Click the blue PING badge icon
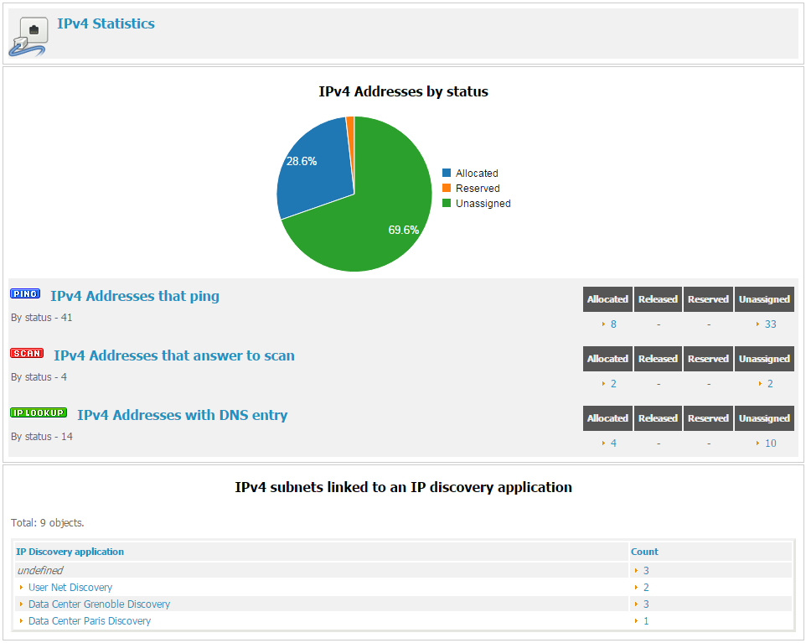Viewport: 806px width, 643px height. point(25,294)
